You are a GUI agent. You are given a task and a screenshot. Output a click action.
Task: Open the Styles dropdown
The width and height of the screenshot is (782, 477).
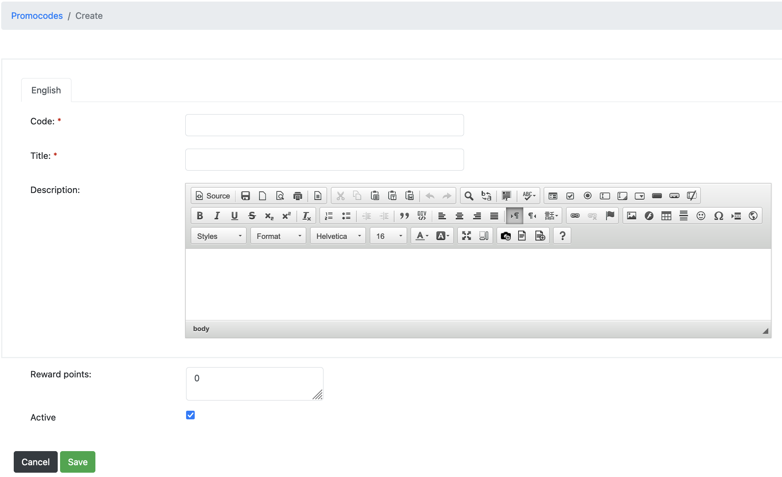(x=219, y=236)
